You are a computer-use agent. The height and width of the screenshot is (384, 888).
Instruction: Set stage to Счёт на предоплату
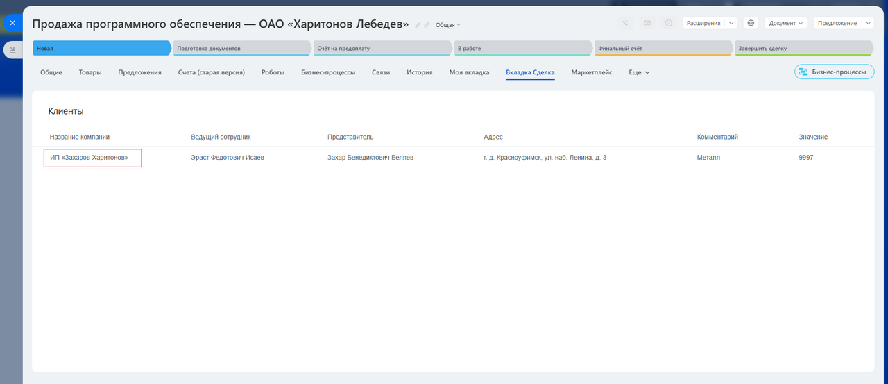(x=383, y=48)
